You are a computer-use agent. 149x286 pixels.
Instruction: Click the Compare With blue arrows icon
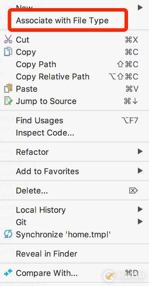click(x=8, y=272)
